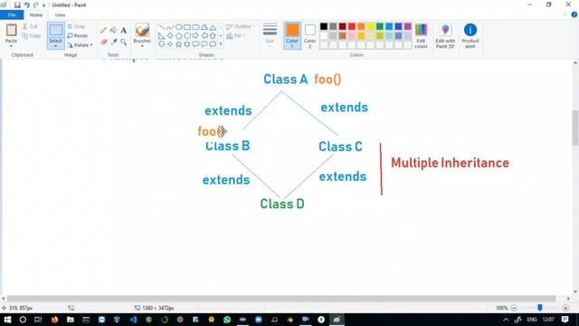This screenshot has width=579, height=326.
Task: Click the Product alert icon
Action: [470, 36]
